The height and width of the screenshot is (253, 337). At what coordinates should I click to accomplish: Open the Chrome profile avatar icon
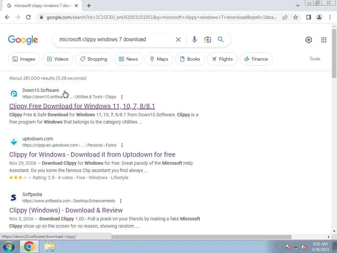pyautogui.click(x=319, y=17)
